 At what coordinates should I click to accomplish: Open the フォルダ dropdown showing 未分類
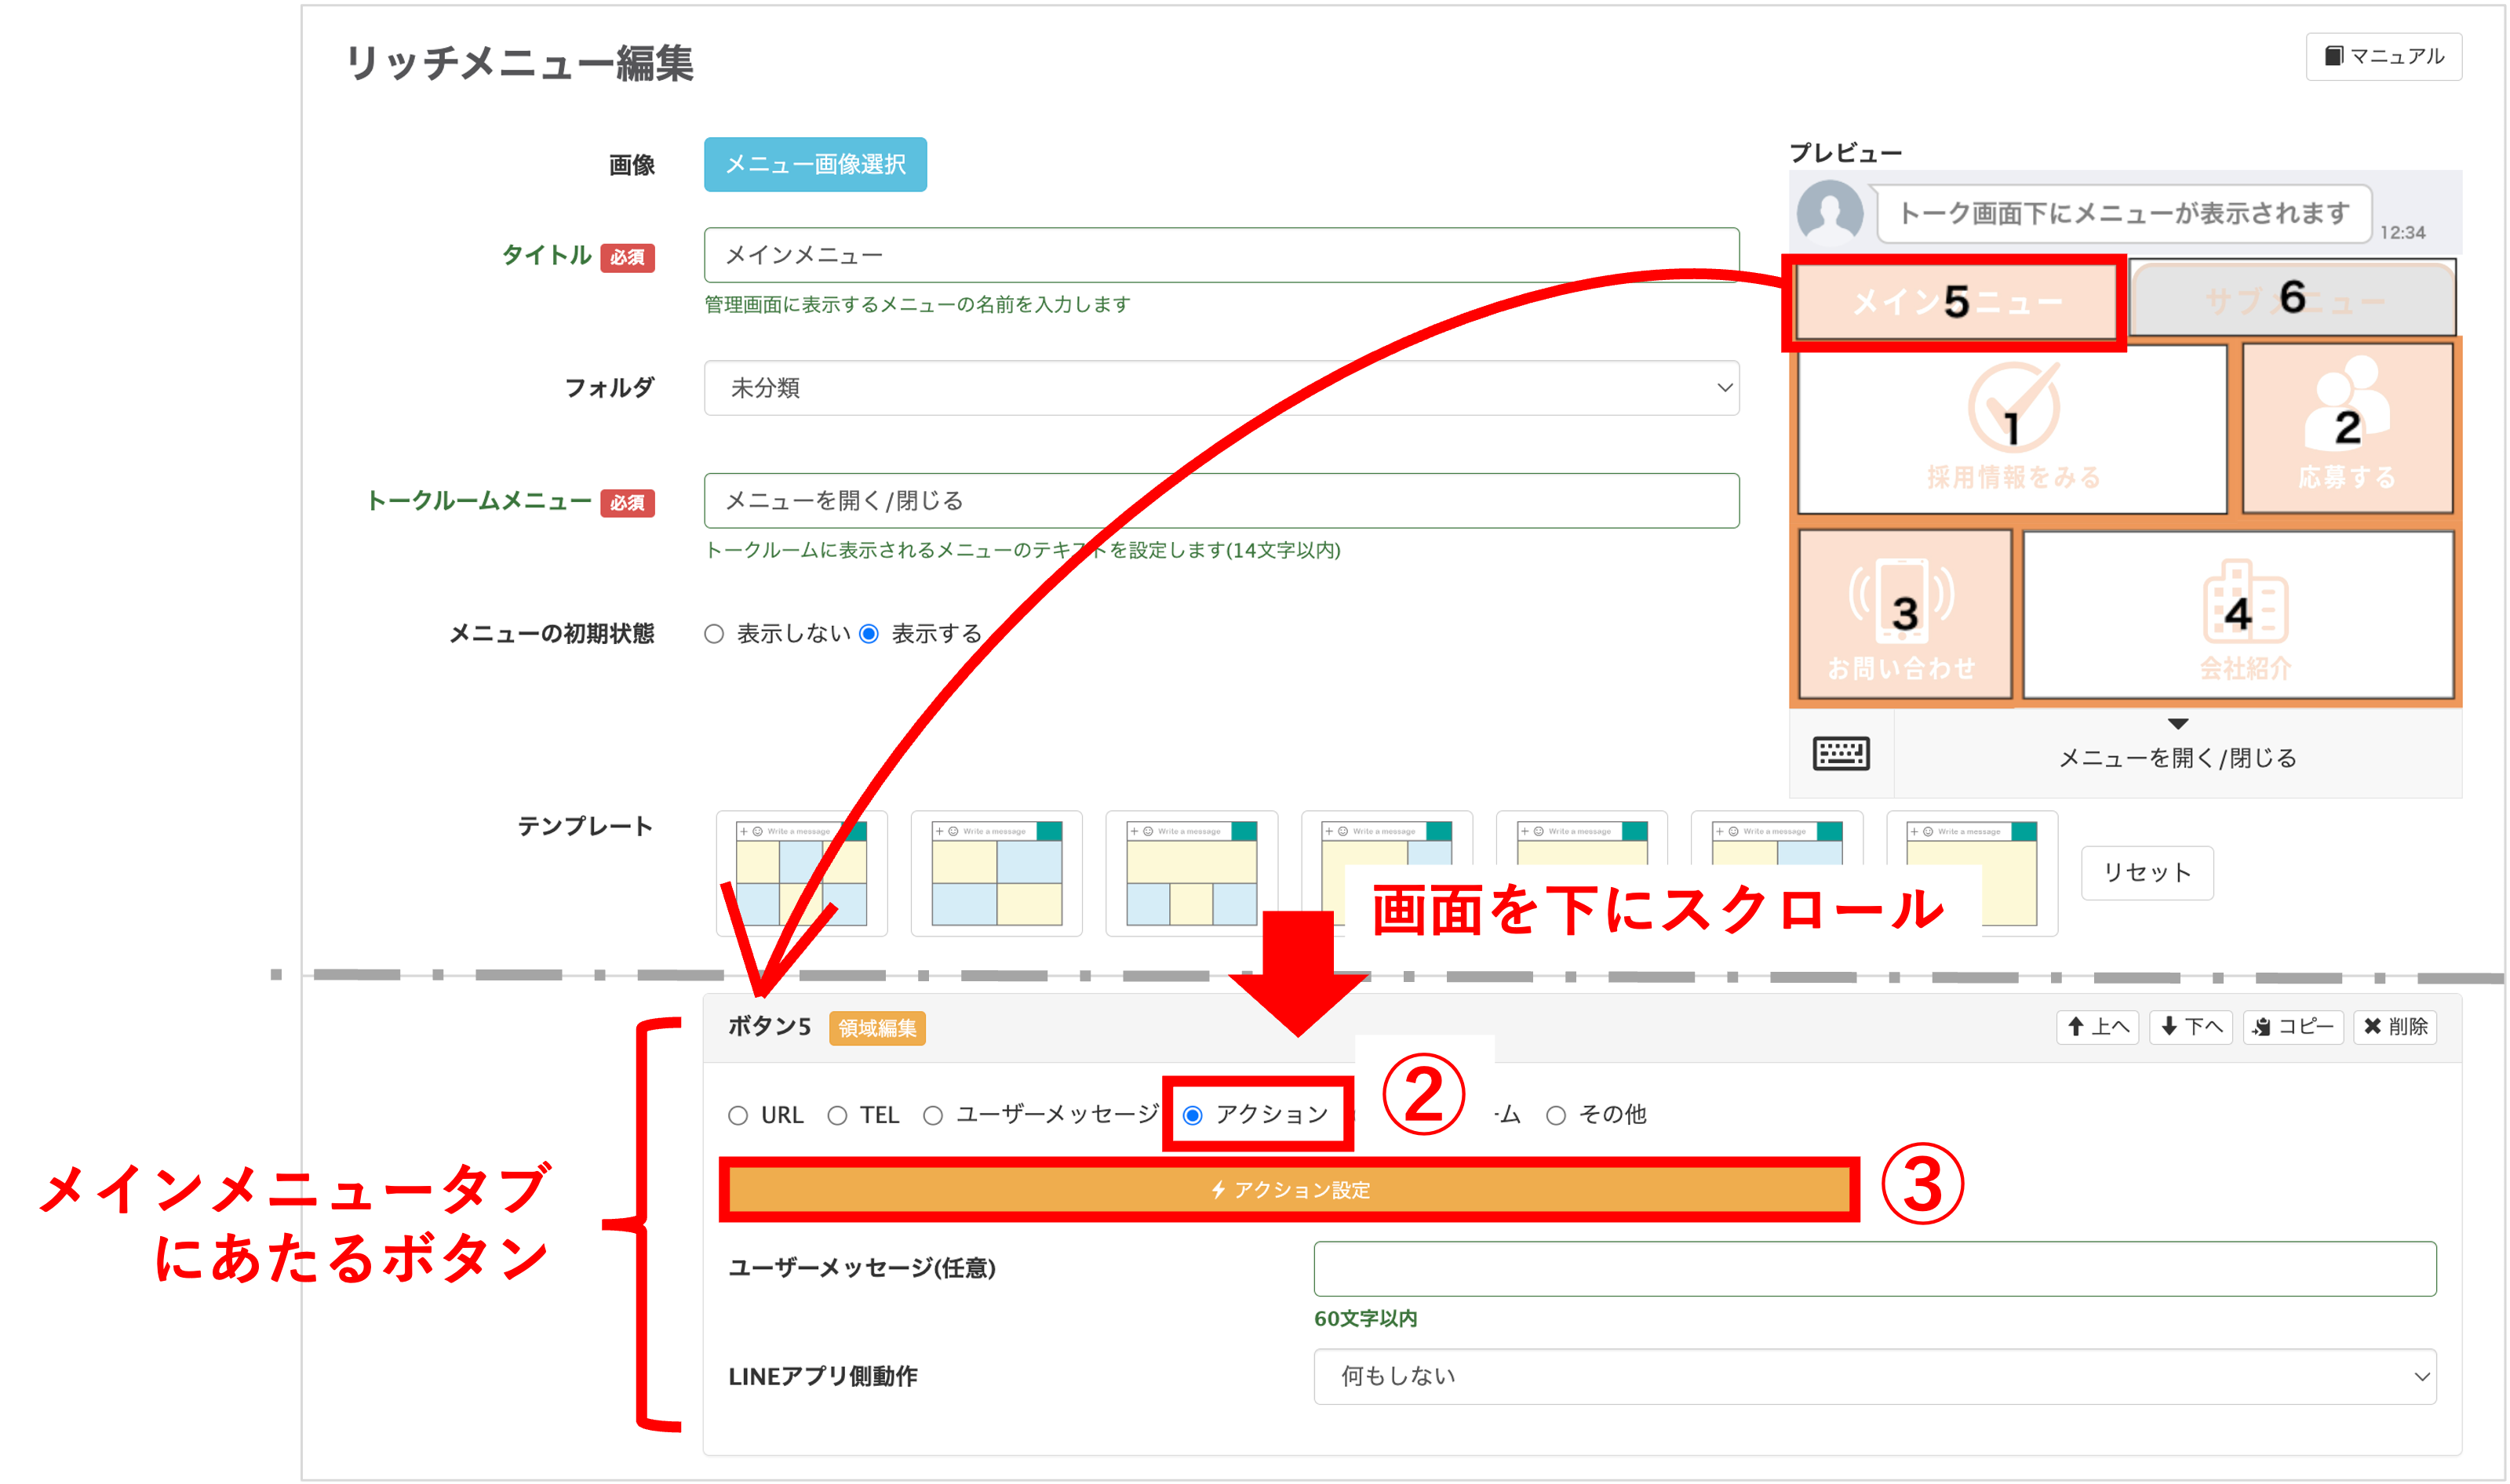[x=1221, y=388]
